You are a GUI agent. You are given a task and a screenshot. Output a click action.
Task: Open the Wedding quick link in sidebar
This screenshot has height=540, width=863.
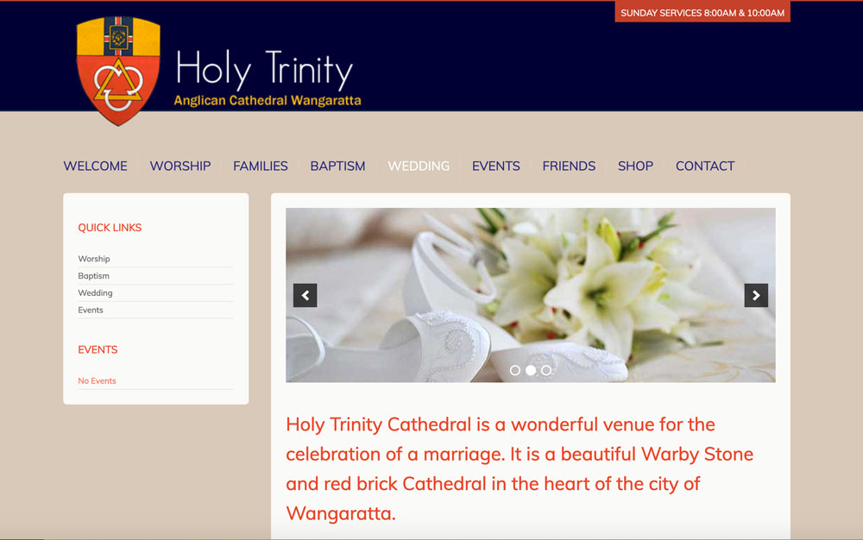[x=95, y=293]
